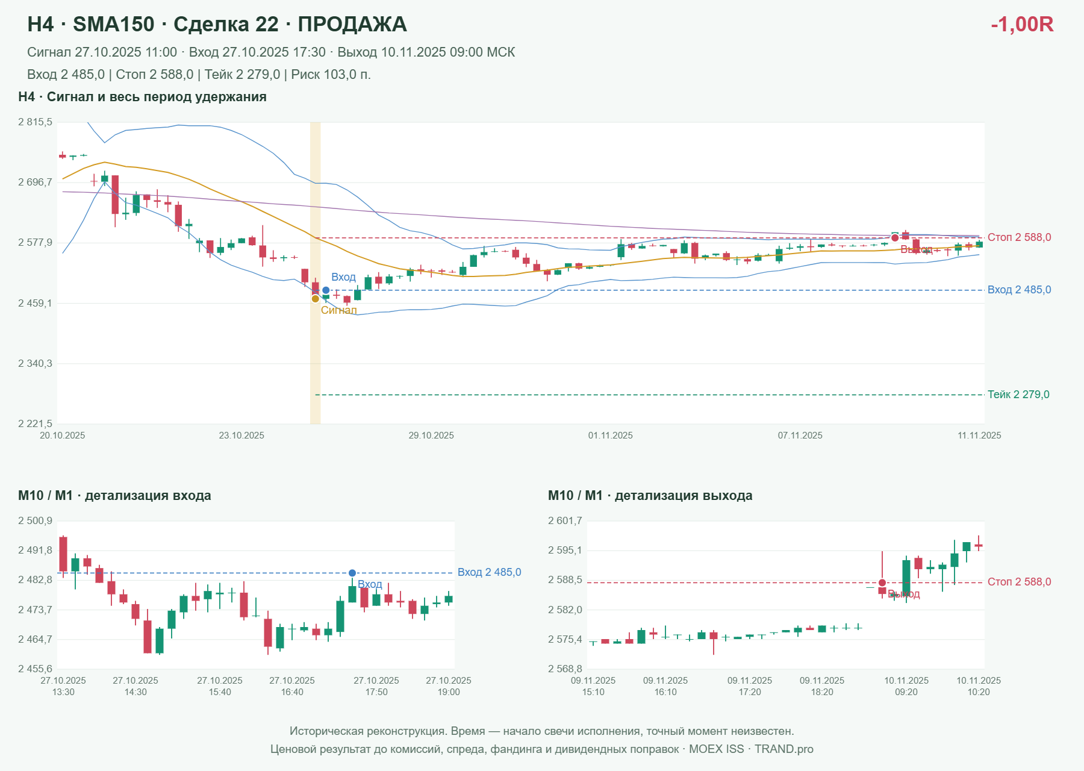Click the '2 500,9' axis label on the entry chart
Screen dimensions: 1084x771
[35, 521]
